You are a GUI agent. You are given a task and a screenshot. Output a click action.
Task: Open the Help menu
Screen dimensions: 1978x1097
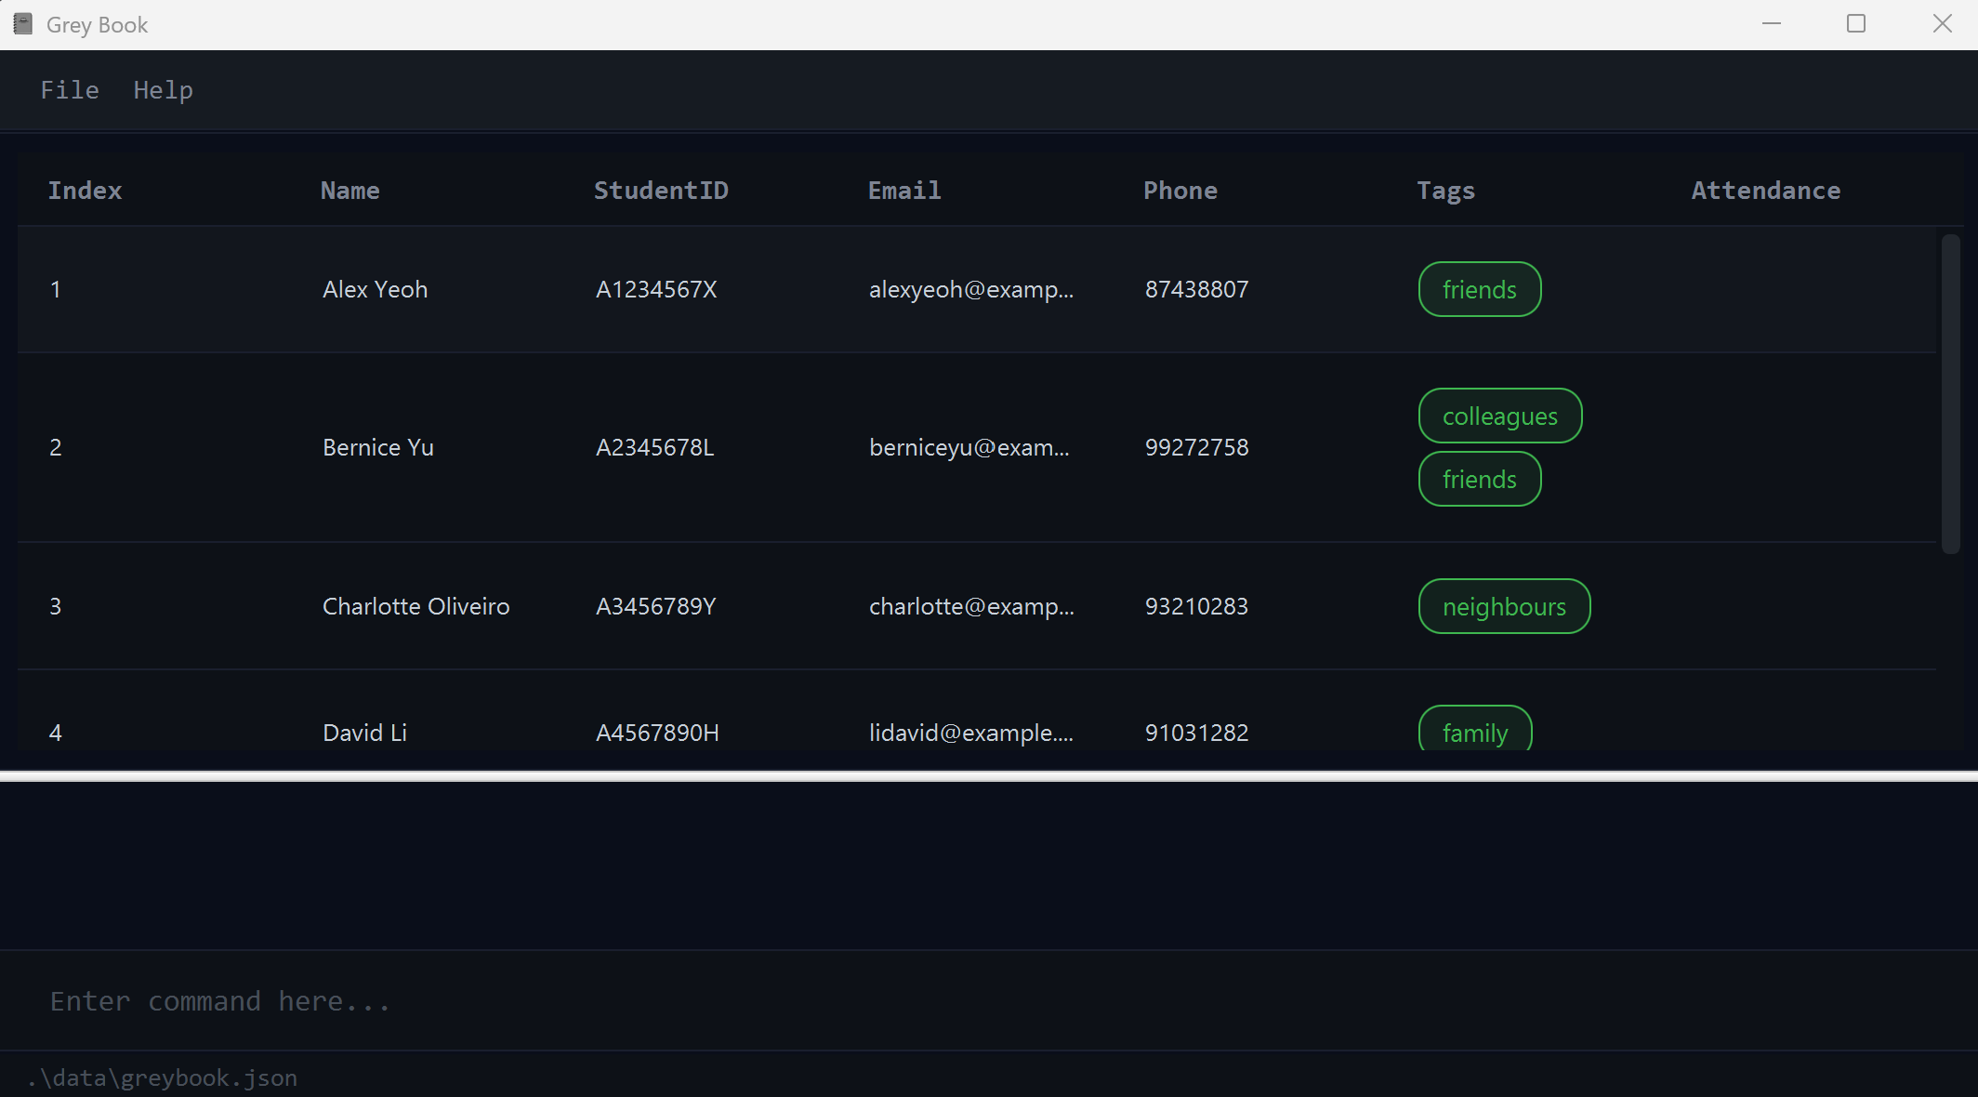tap(163, 90)
